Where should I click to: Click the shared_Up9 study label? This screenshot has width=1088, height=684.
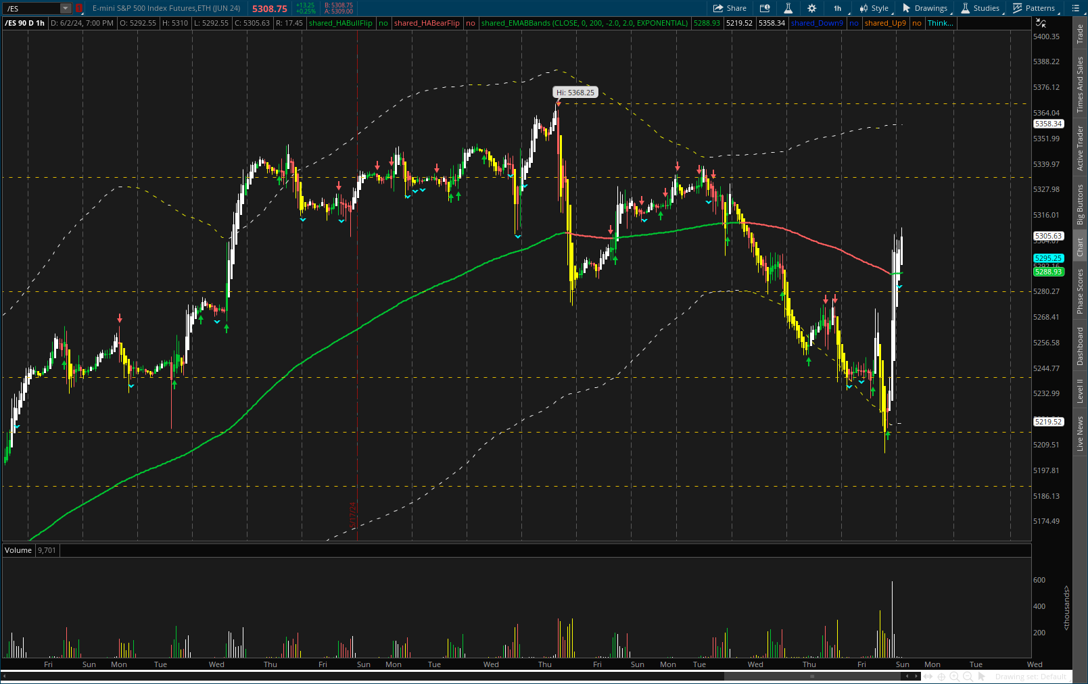[885, 23]
